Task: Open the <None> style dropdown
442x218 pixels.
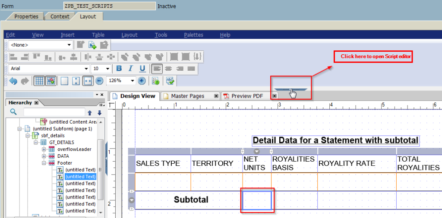Action: [x=69, y=45]
